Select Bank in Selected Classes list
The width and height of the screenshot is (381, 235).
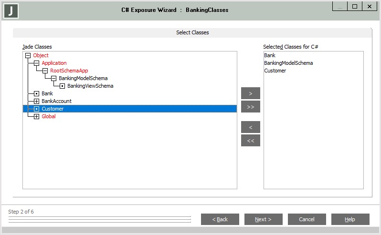[270, 56]
